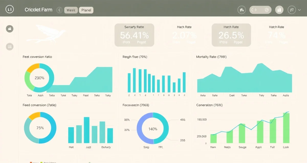Toggle the highlighted Hatch Rate 26.5% card
This screenshot has width=307, height=163.
coord(231,35)
